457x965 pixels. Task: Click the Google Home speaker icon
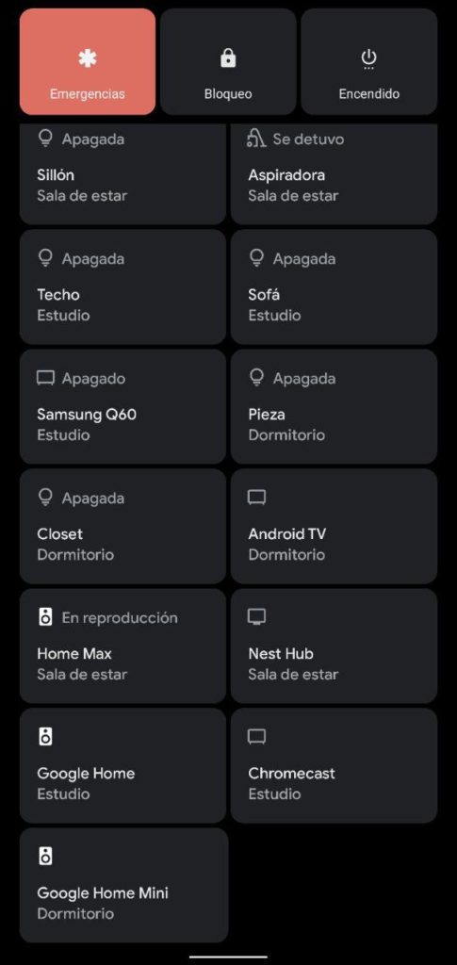45,737
